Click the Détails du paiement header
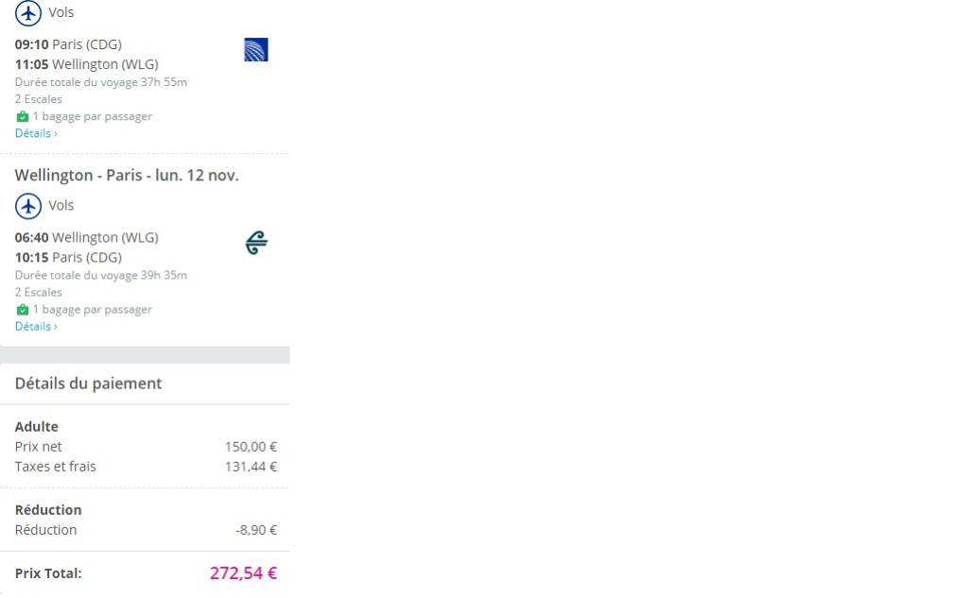Screen dimensions: 968x598 tap(89, 384)
